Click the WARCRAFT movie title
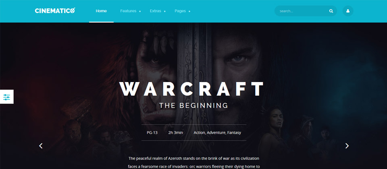This screenshot has width=387, height=169. [191, 89]
